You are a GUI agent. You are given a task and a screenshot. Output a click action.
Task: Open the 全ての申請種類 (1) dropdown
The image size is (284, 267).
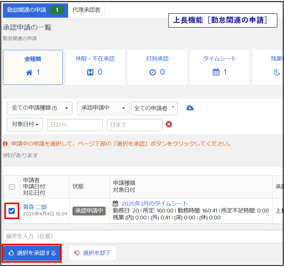pyautogui.click(x=40, y=108)
